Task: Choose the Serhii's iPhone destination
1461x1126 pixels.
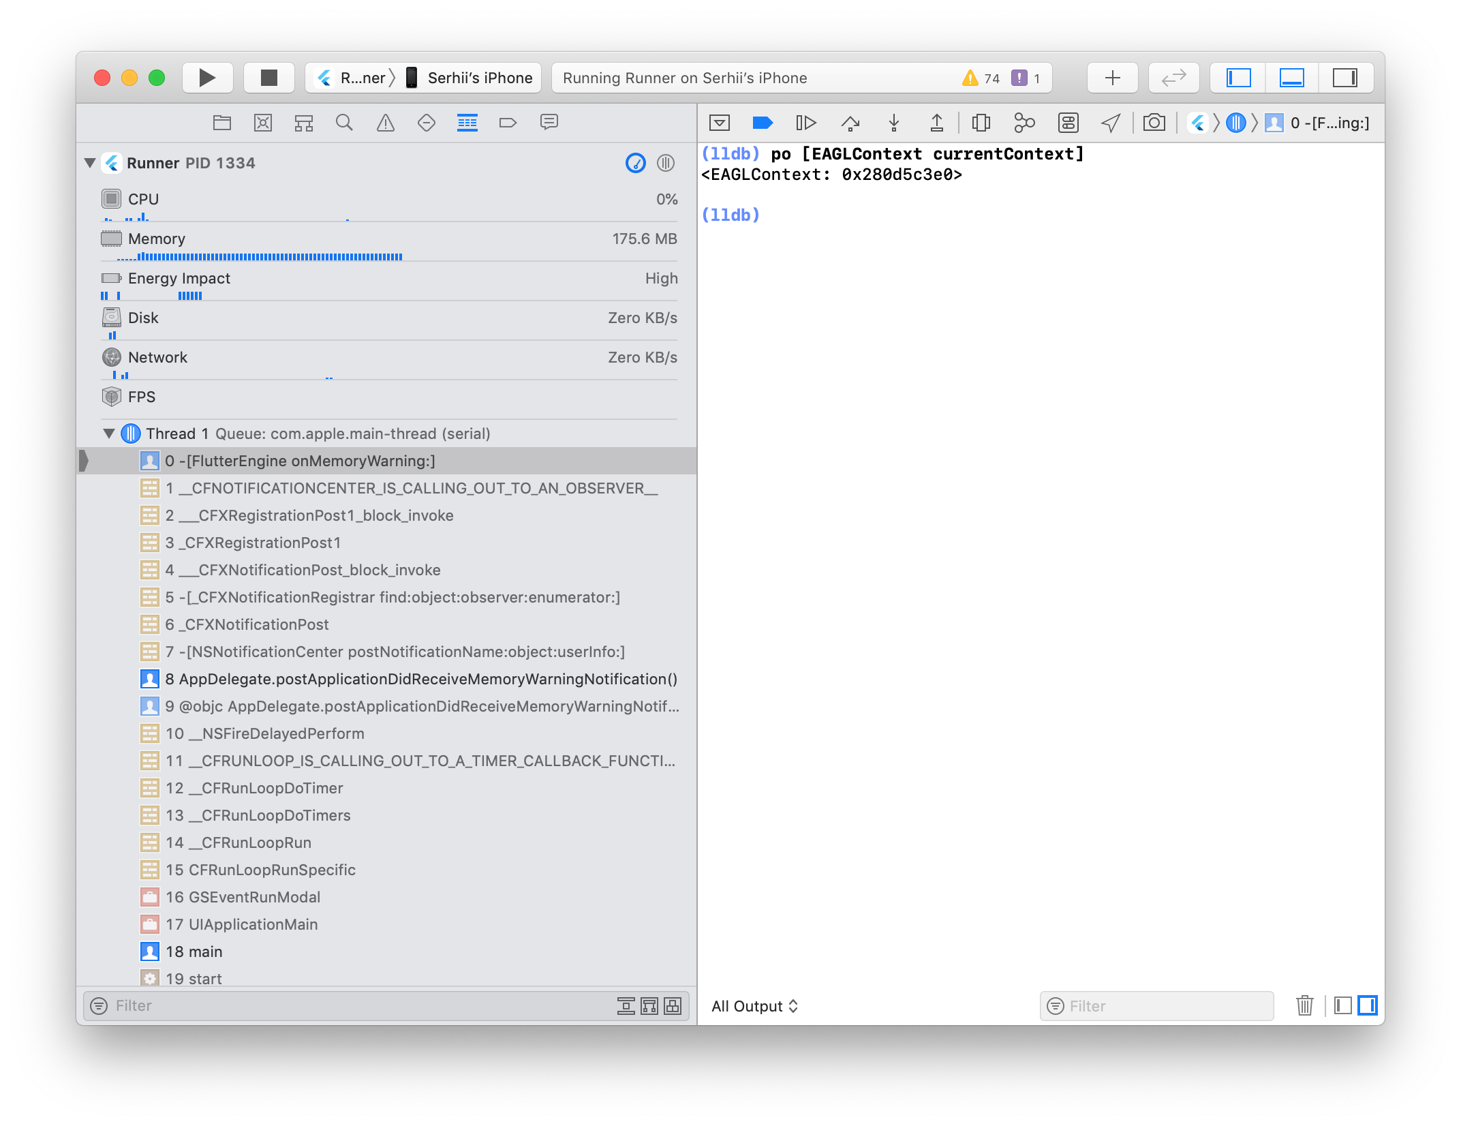Action: [469, 78]
